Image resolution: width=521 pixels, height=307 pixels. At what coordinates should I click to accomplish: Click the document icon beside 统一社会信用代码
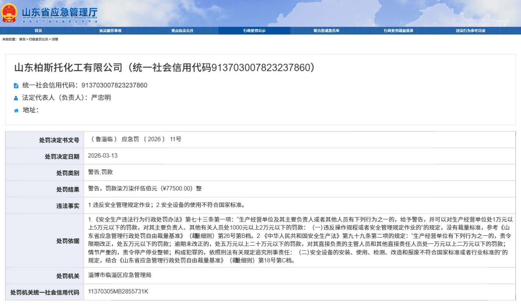coord(16,86)
